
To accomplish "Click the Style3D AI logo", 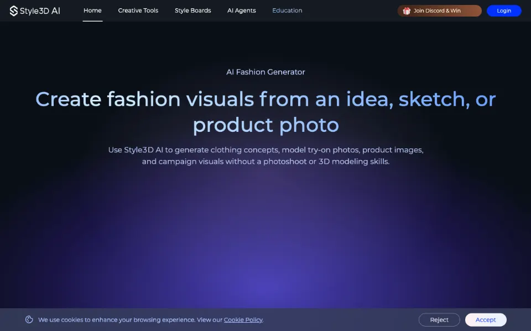I will coord(35,11).
